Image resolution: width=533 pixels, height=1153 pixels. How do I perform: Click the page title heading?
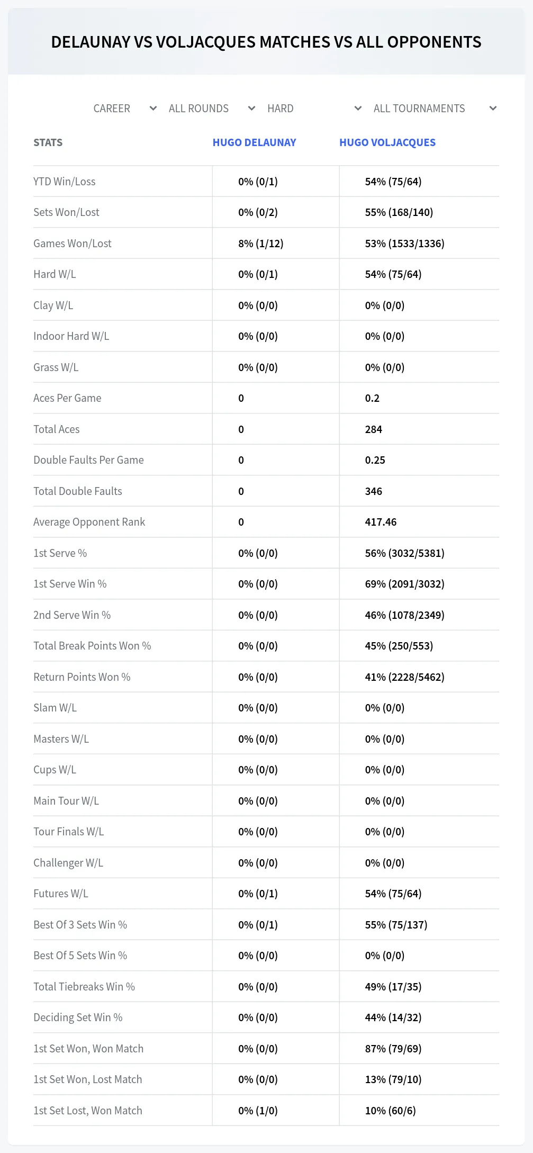tap(266, 42)
